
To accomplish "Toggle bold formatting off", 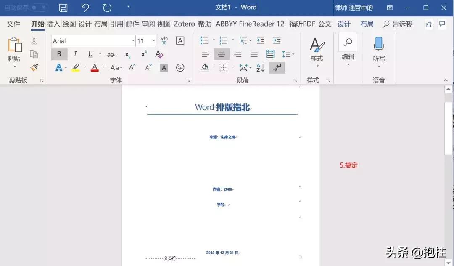I will [59, 54].
